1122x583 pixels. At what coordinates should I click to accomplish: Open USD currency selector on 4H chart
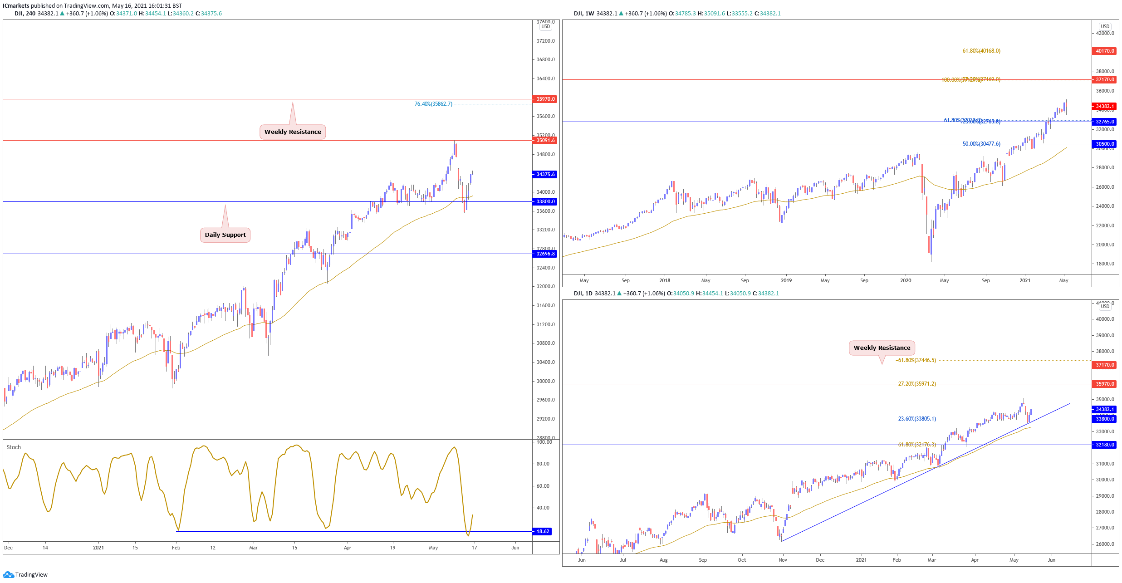coord(545,27)
